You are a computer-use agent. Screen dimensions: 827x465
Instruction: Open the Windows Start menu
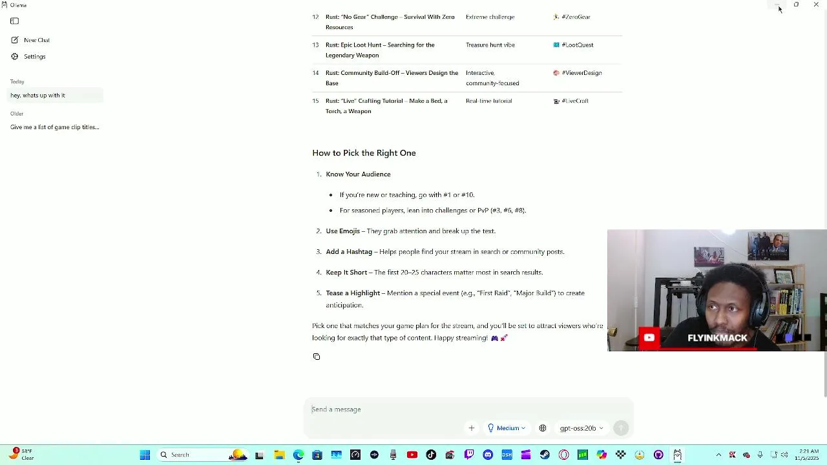pos(145,455)
